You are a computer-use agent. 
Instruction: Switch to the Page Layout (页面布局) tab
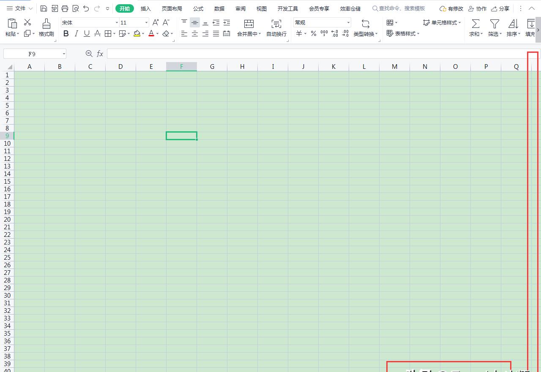click(x=172, y=8)
